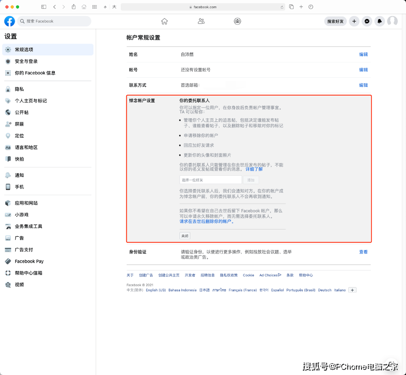The width and height of the screenshot is (406, 375).
Task: Click the 添加 button
Action: (251, 180)
